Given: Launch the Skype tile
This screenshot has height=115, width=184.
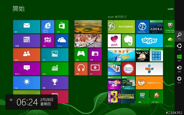Looking at the screenshot, I should click(149, 41).
